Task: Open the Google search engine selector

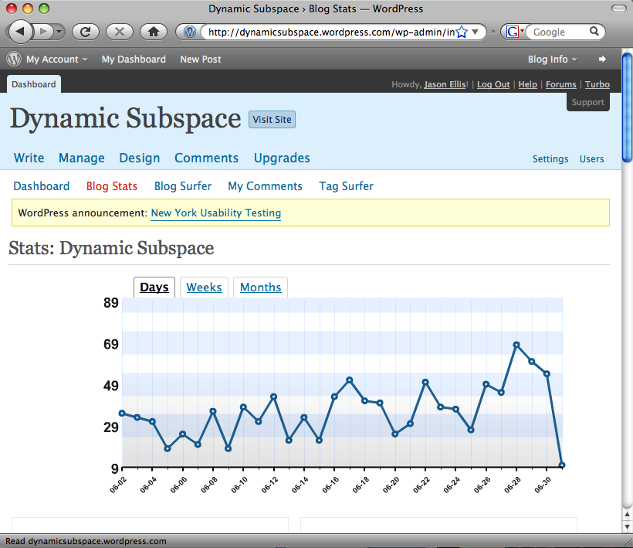Action: click(514, 32)
